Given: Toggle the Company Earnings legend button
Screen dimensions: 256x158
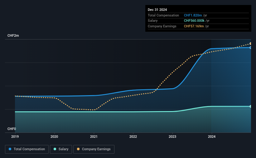Looking at the screenshot, I should tap(94, 149).
